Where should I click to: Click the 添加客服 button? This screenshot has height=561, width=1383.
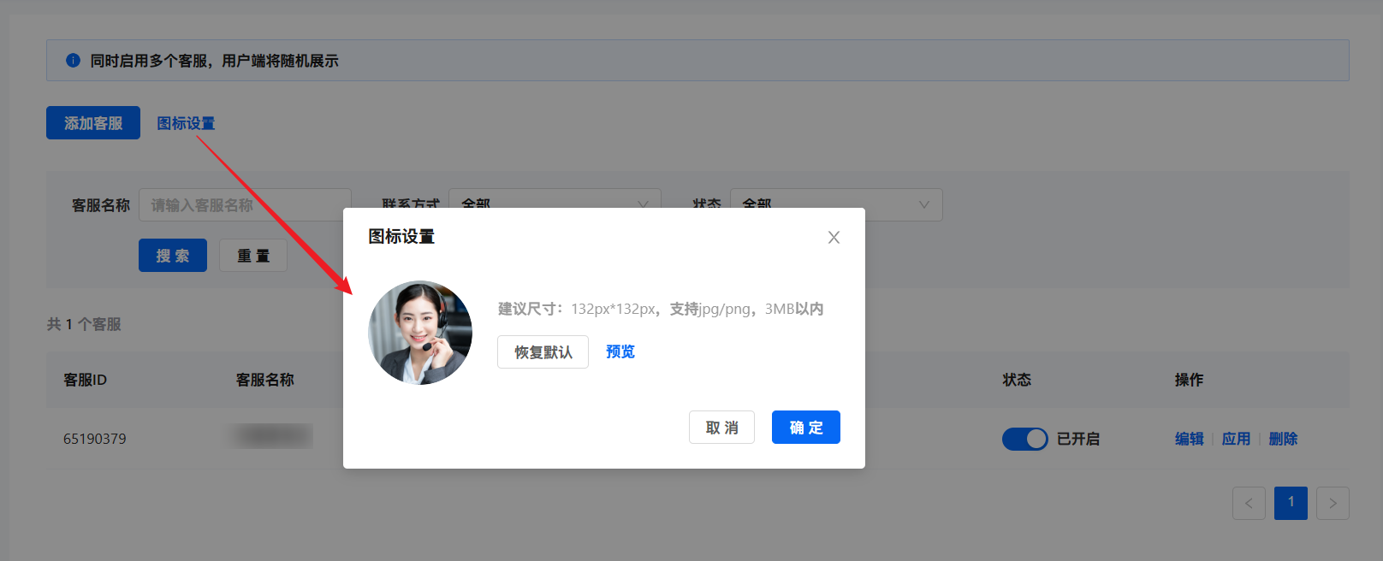93,123
